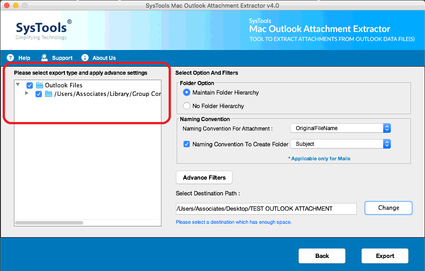The width and height of the screenshot is (425, 271).
Task: Collapse the Outlook Files tree node
Action: click(x=18, y=85)
